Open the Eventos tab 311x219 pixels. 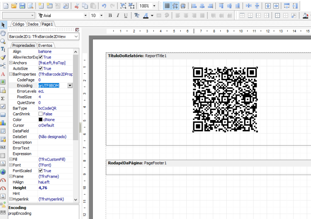[x=45, y=46]
